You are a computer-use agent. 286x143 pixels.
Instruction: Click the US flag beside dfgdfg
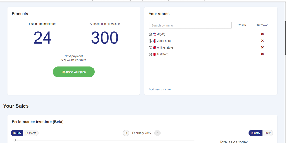pyautogui.click(x=155, y=34)
